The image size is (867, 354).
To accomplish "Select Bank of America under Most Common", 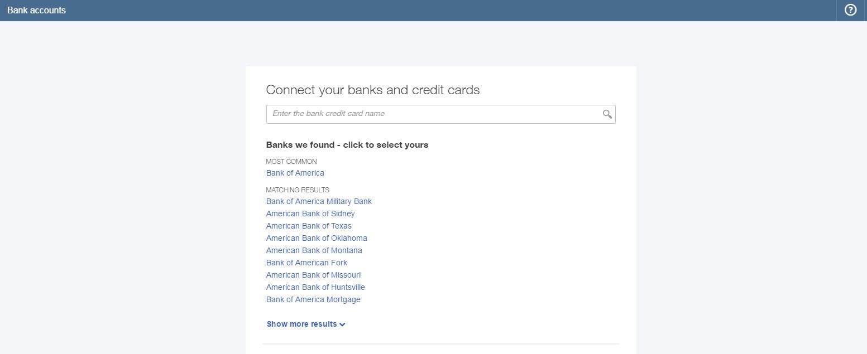I will [x=295, y=173].
